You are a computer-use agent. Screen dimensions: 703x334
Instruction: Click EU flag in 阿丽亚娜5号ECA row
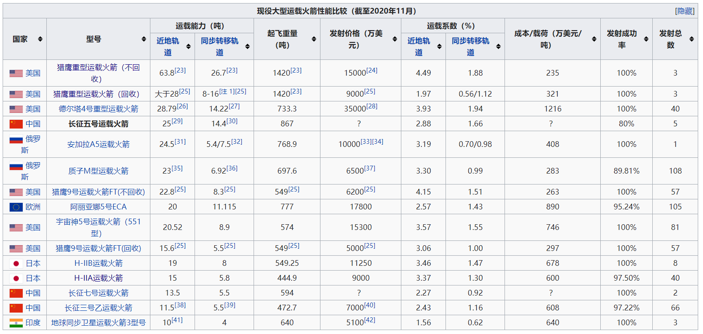[x=16, y=207]
